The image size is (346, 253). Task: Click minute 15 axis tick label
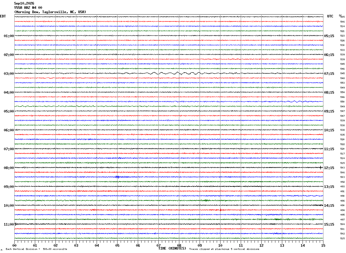(323, 245)
